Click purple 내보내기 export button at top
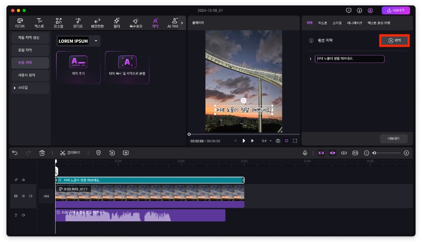The image size is (422, 244). pyautogui.click(x=396, y=10)
